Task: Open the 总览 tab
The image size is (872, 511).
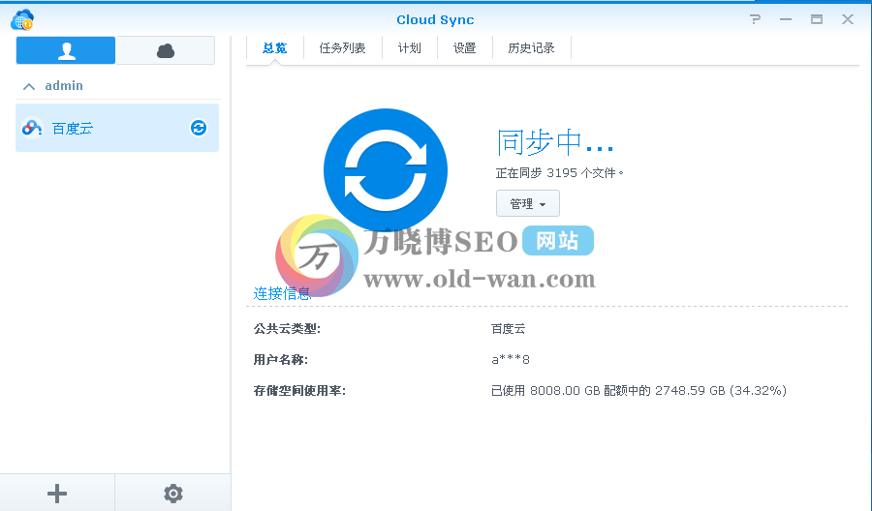Action: [x=275, y=48]
